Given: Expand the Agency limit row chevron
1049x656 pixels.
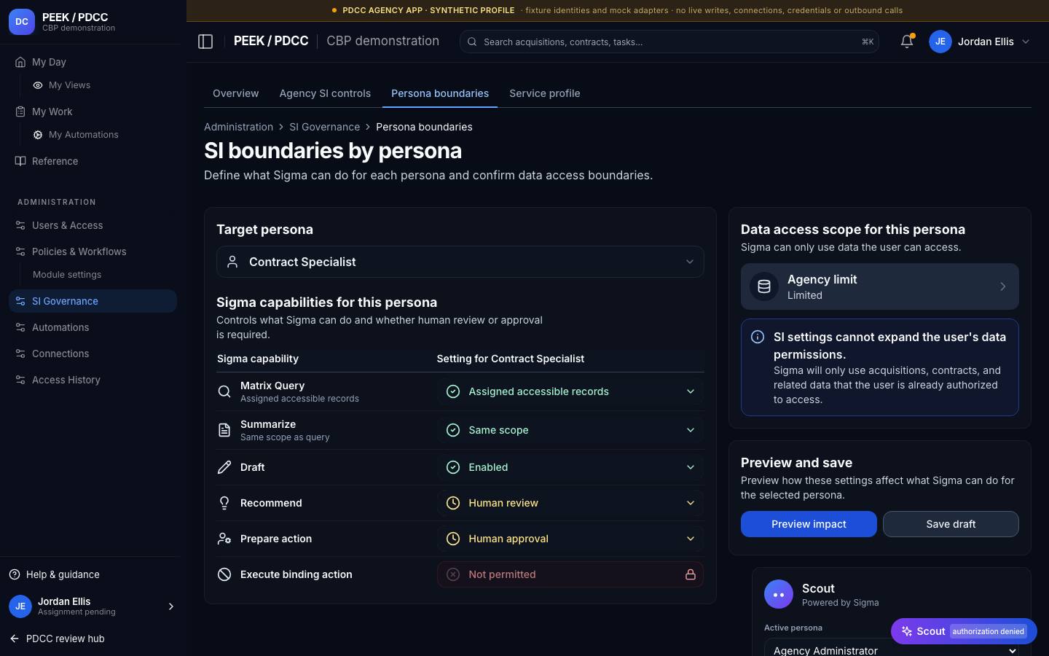Looking at the screenshot, I should (x=1002, y=286).
